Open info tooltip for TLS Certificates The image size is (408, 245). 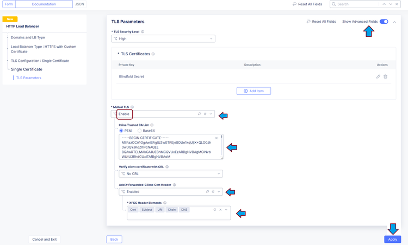coord(153,54)
